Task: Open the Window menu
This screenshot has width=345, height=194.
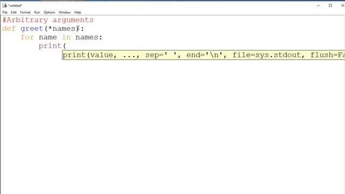Action: pyautogui.click(x=65, y=12)
